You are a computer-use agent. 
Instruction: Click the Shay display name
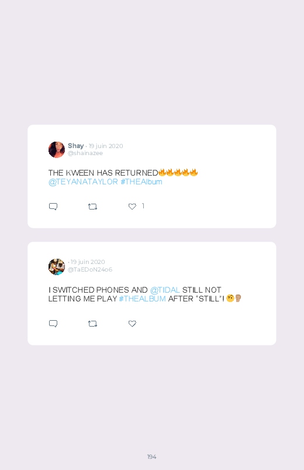pos(76,146)
